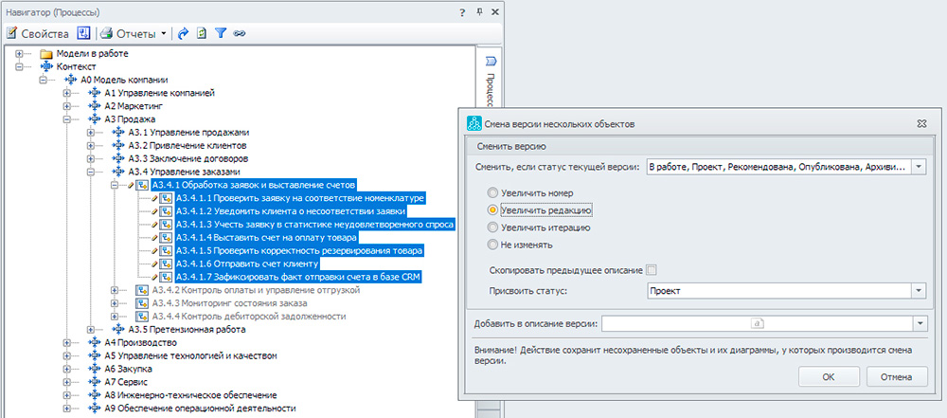
Task: Click the blue curved arrow toolbar icon
Action: coord(183,33)
